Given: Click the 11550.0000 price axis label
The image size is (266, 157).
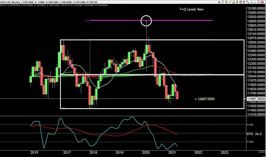Looking at the screenshot, I should tap(256, 106).
